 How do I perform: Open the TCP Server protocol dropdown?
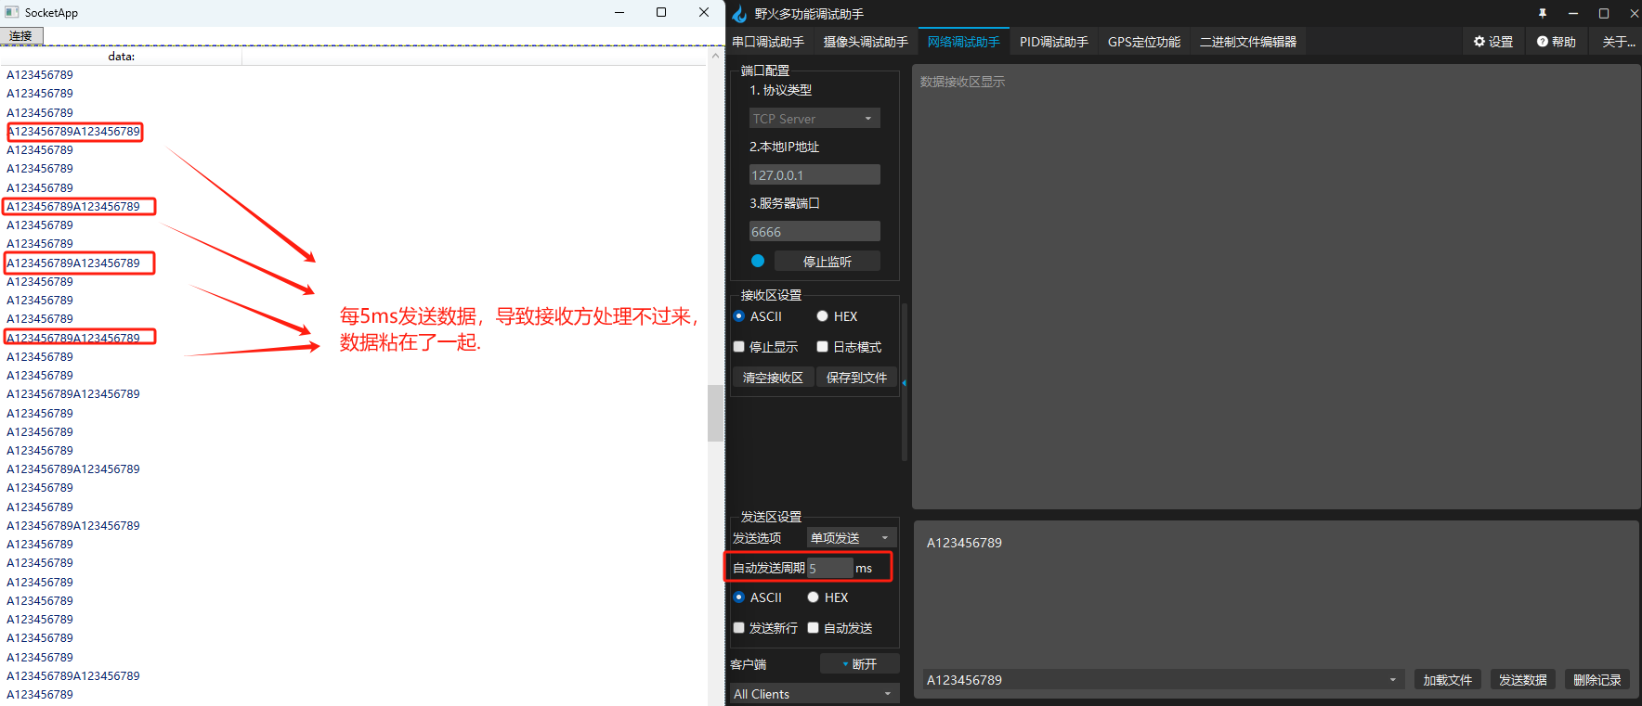[x=814, y=119]
